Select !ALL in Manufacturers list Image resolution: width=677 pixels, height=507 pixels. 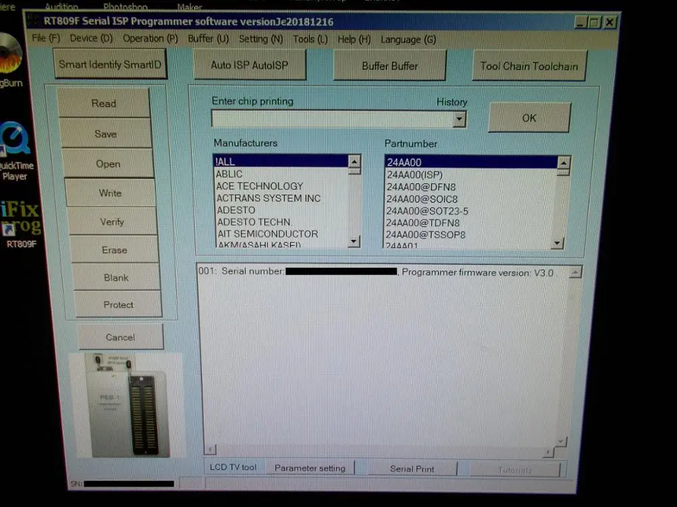pyautogui.click(x=281, y=162)
